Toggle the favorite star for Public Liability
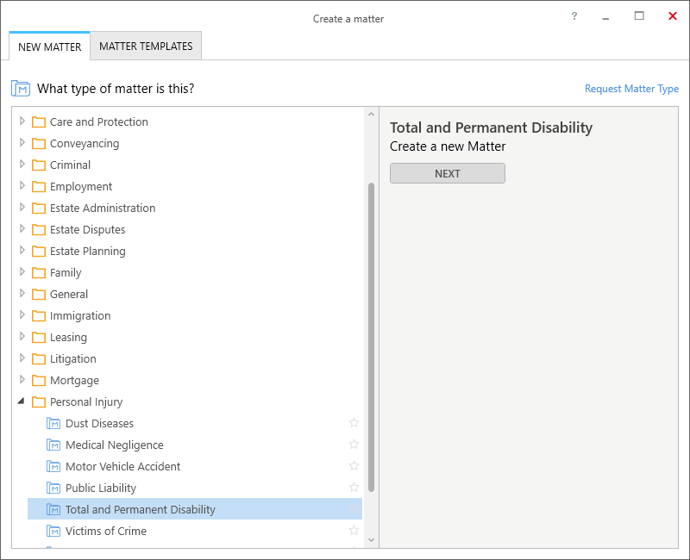The width and height of the screenshot is (690, 560). [354, 488]
